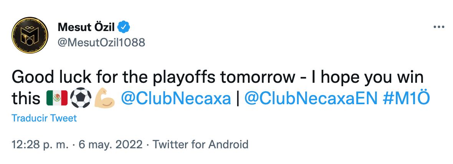Open Mesut Özil's profile avatar
This screenshot has height=164, width=453.
tap(30, 35)
